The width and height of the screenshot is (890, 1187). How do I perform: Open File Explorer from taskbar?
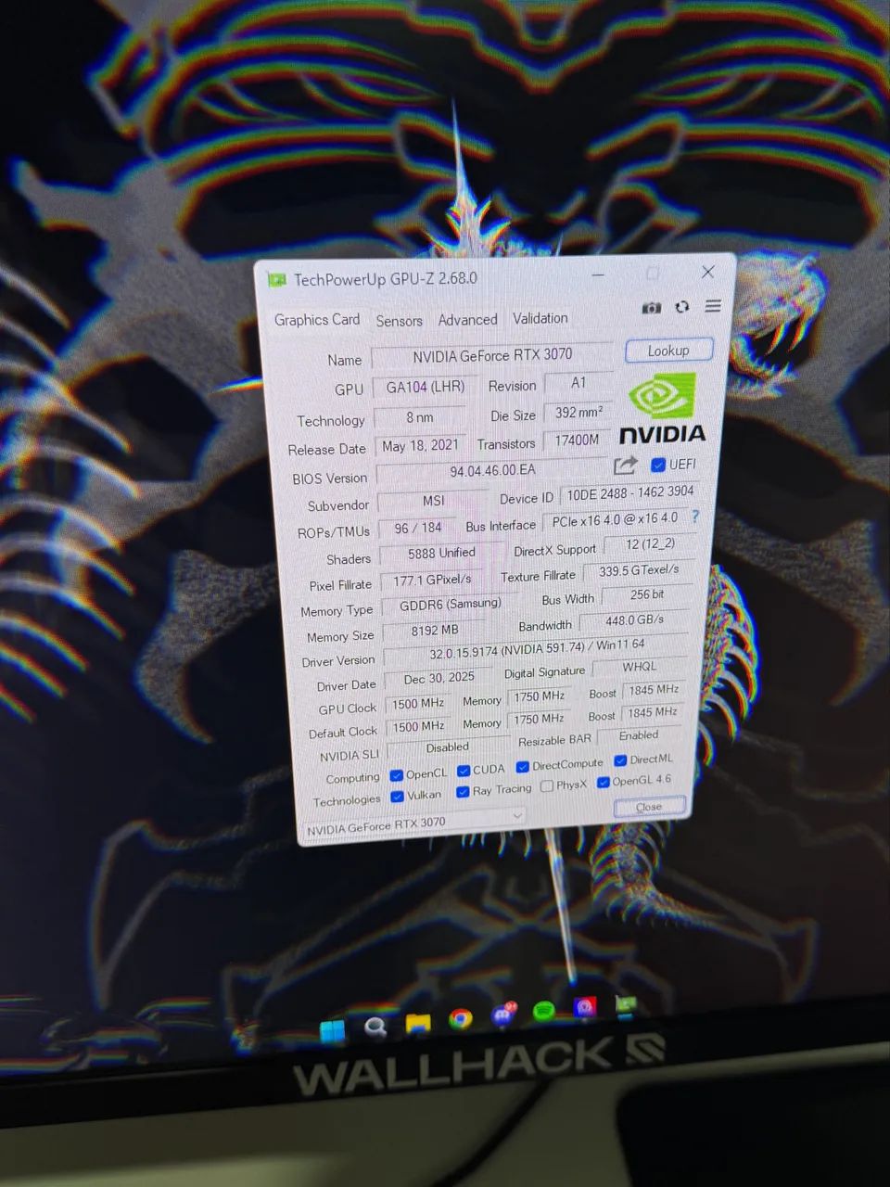point(418,1023)
